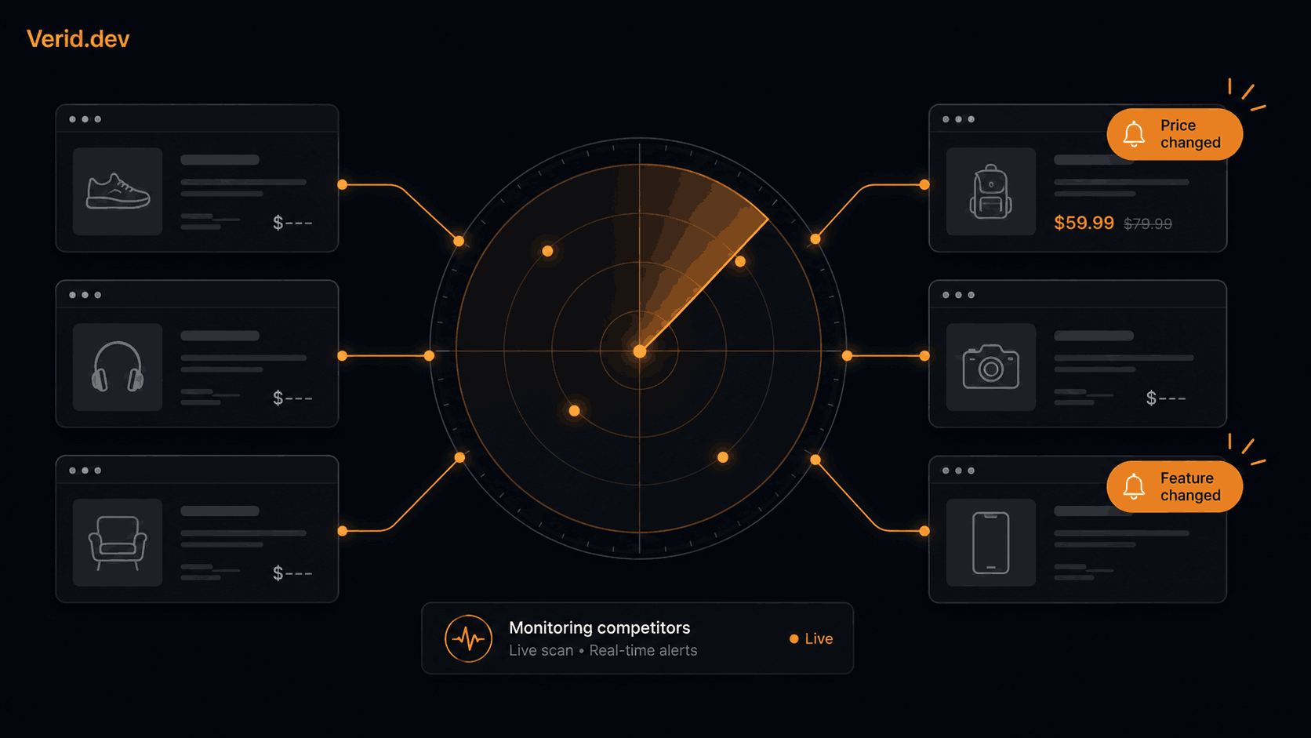The image size is (1311, 738).
Task: Click the price placeholder on the armchair card
Action: coord(292,573)
